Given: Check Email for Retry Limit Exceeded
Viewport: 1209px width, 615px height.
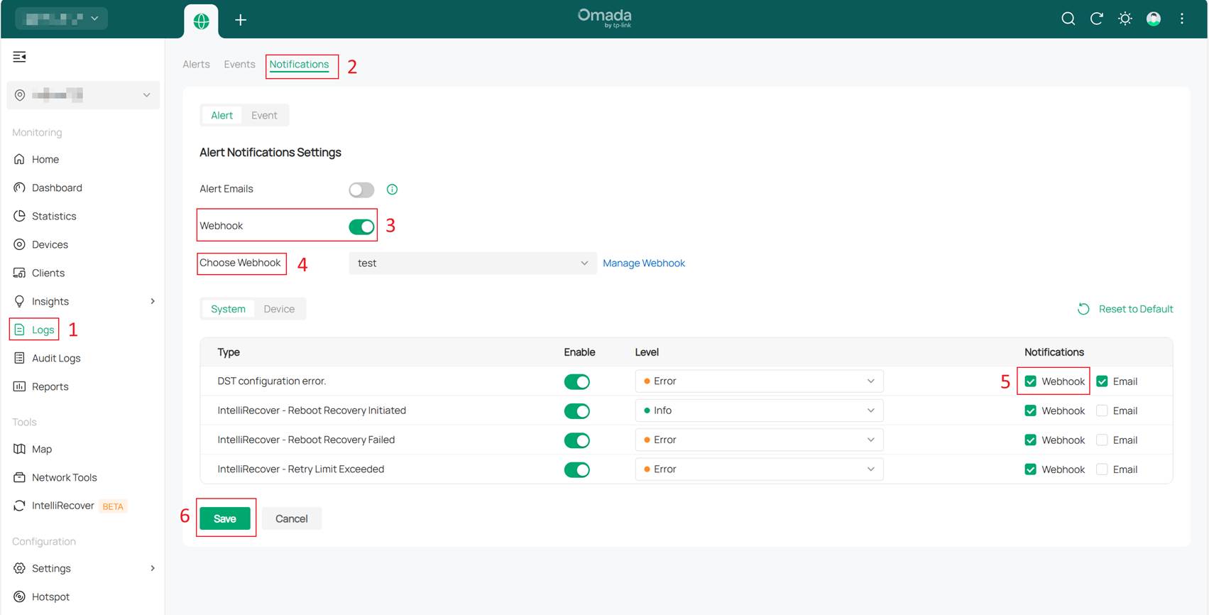Looking at the screenshot, I should pos(1102,469).
